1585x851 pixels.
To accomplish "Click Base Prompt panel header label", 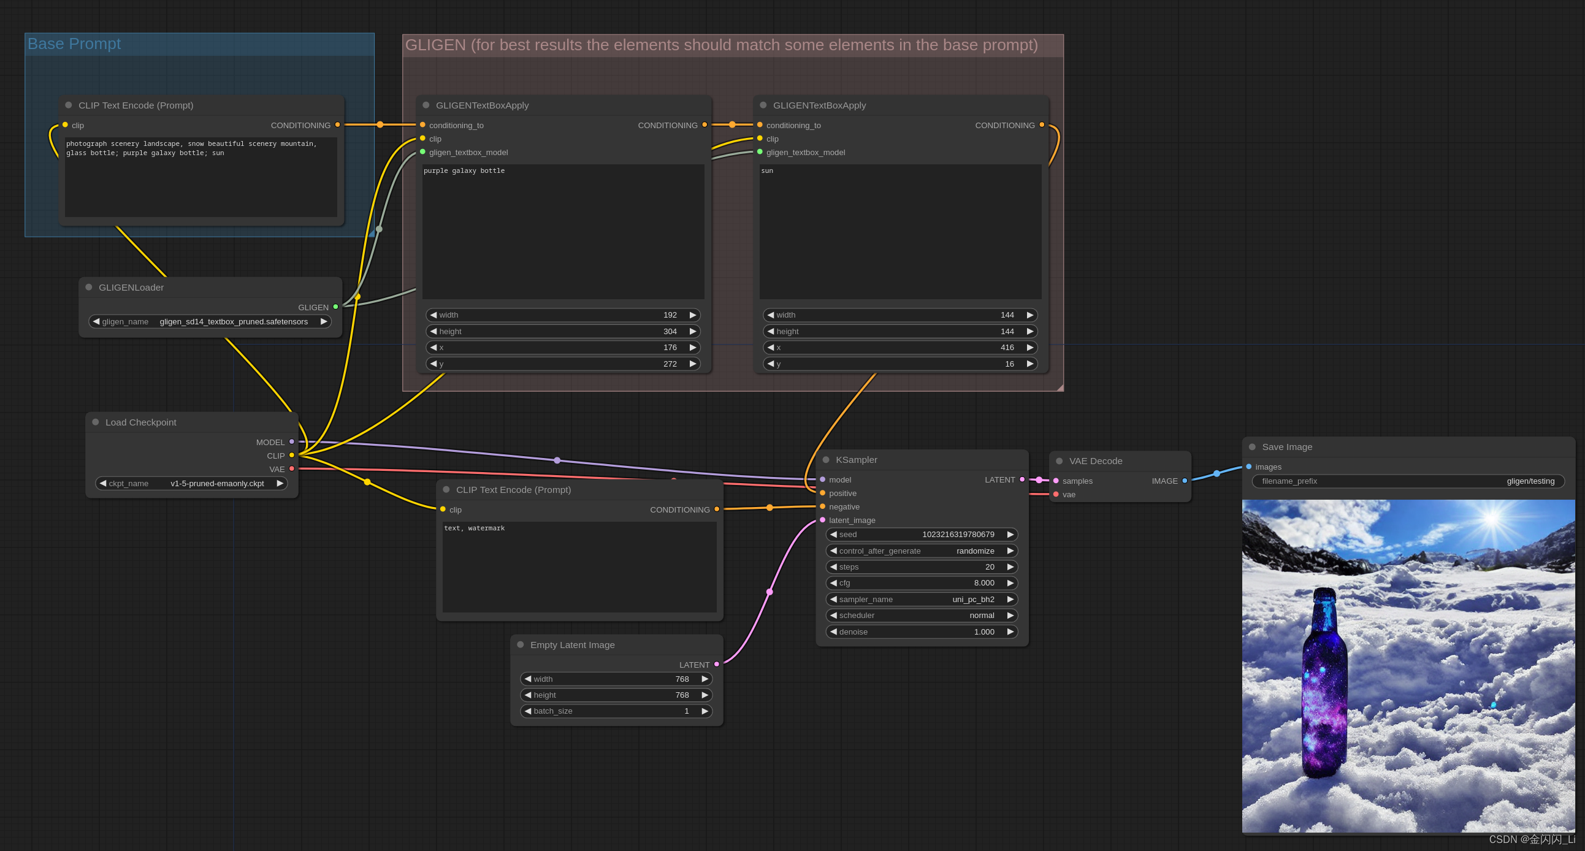I will [x=78, y=43].
